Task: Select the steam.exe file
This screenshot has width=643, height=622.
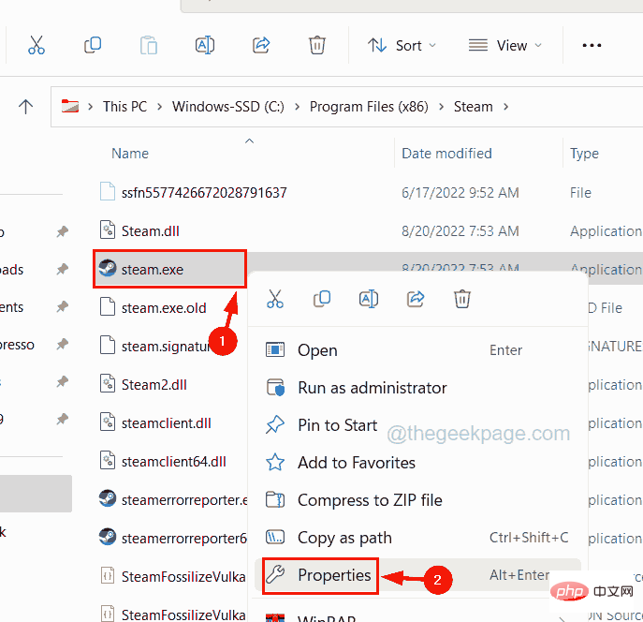Action: point(153,270)
